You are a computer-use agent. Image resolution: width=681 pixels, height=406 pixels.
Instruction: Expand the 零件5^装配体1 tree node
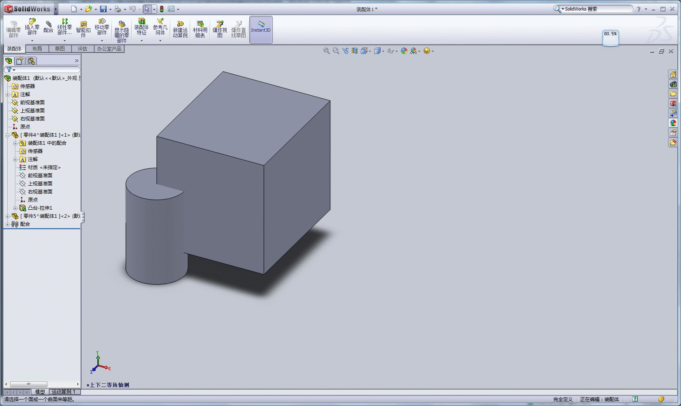tap(7, 216)
